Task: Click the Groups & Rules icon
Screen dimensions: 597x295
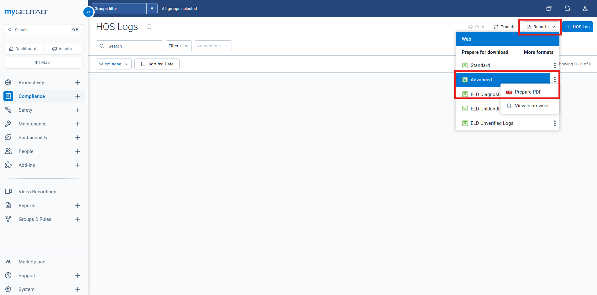Action: tap(8, 219)
